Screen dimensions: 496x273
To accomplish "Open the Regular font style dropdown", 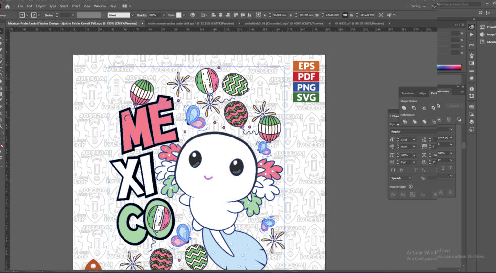I will [x=451, y=129].
